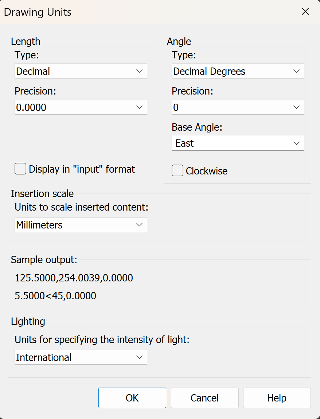Click the "Units to scale inserted content:" label
Image resolution: width=320 pixels, height=419 pixels.
(81, 207)
